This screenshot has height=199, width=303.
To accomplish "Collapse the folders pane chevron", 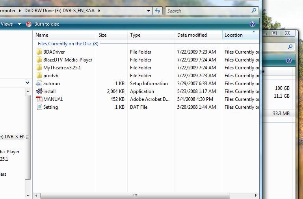I will tap(27, 83).
